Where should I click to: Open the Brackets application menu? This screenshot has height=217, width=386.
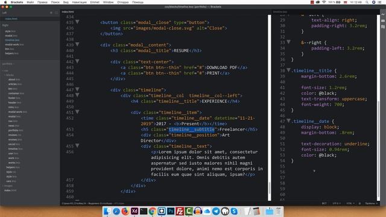pyautogui.click(x=17, y=2)
